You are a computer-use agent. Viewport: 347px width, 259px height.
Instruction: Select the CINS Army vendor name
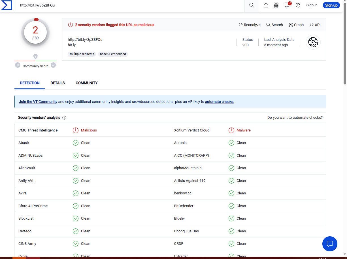[27, 244]
